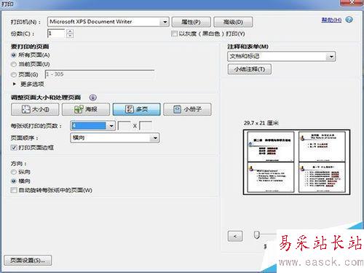The image size is (364, 273).
Task: Click the page range 1 - 305 field
Action: pyautogui.click(x=100, y=74)
